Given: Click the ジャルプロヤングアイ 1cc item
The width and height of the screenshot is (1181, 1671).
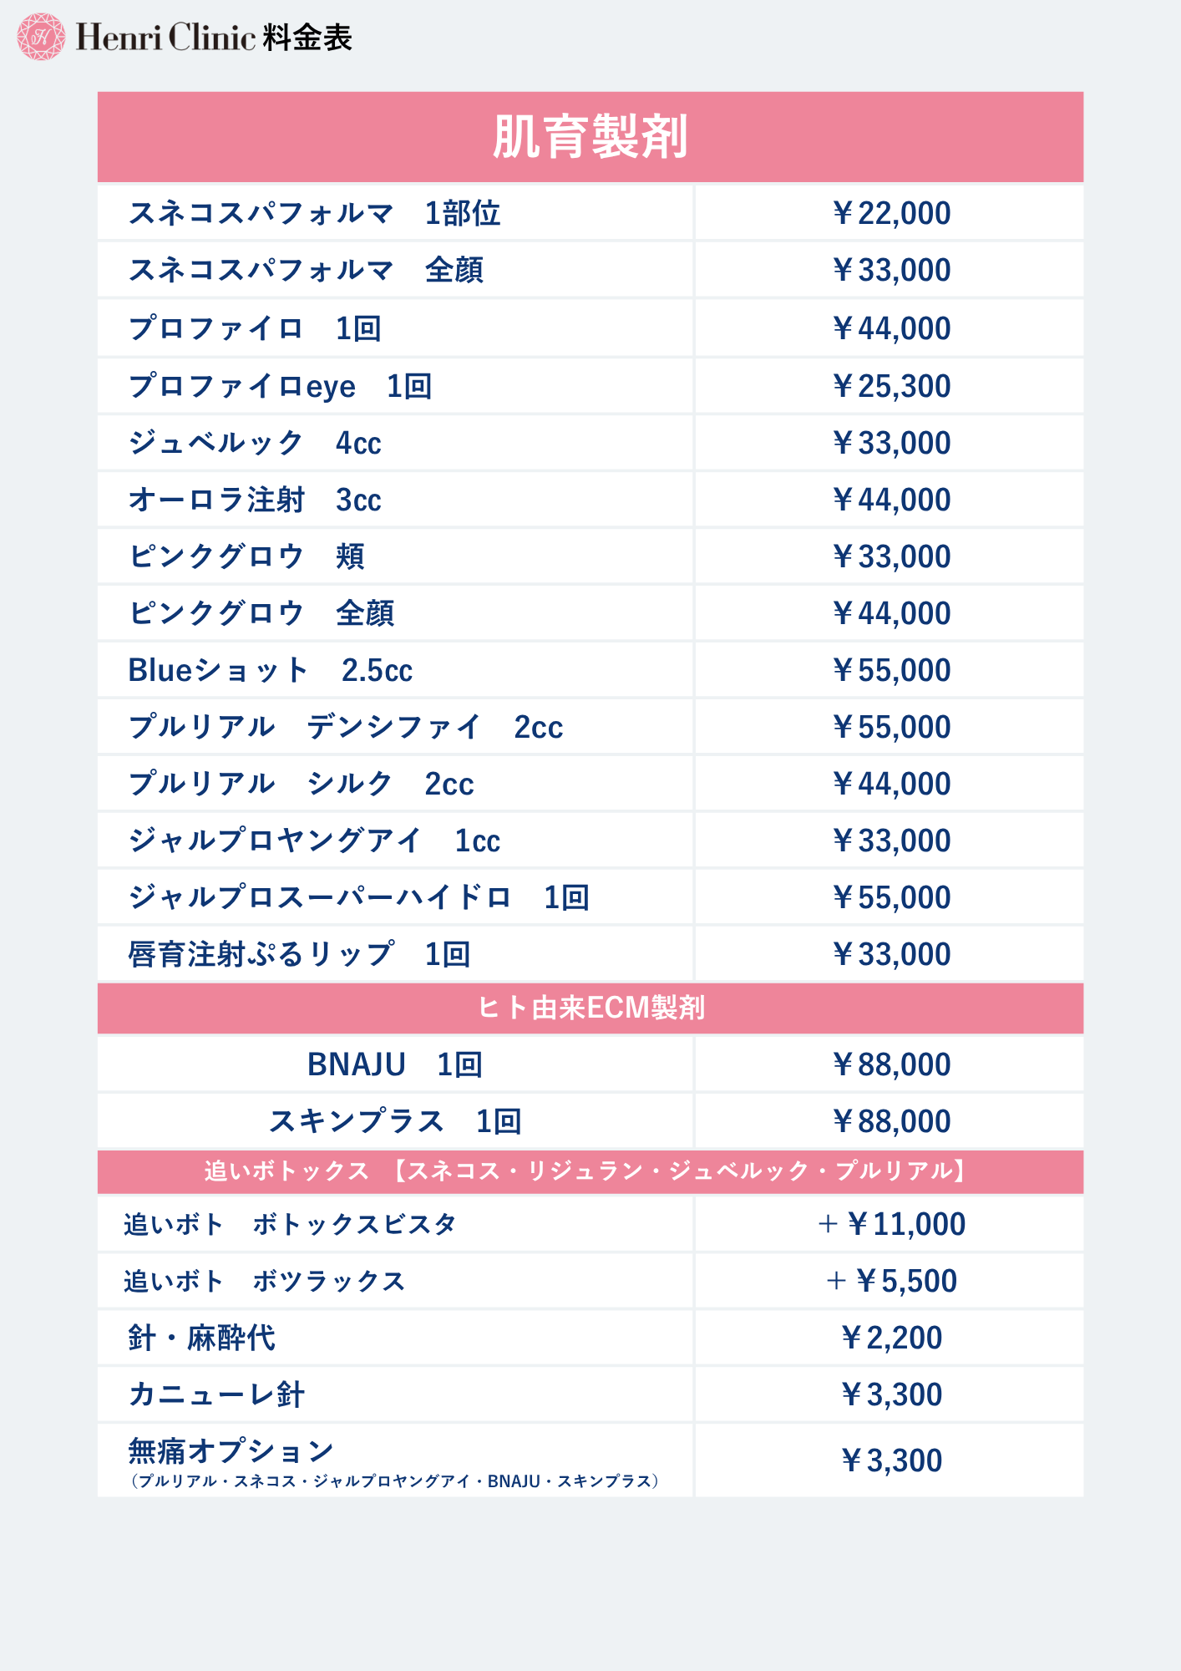Looking at the screenshot, I should pos(314,841).
